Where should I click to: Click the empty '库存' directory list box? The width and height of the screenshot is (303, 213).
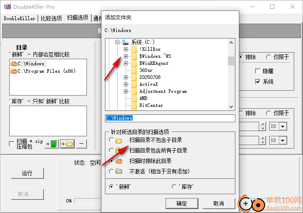[x=48, y=121]
